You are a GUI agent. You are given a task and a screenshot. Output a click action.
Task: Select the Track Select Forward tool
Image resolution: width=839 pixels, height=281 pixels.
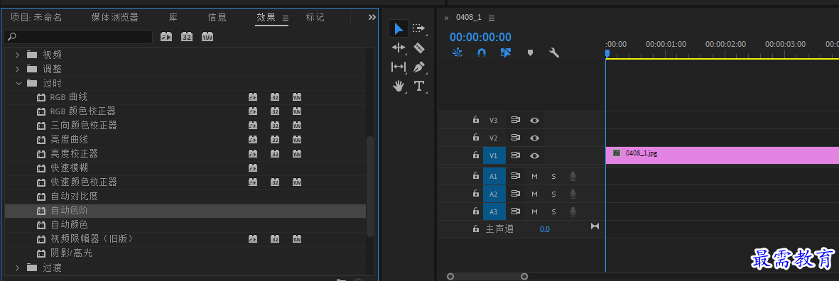[419, 28]
